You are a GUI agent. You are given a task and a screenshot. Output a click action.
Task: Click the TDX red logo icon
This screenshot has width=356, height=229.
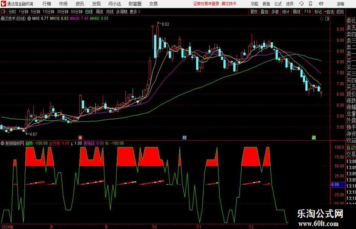pyautogui.click(x=3, y=4)
